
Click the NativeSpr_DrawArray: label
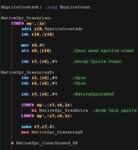26,18
